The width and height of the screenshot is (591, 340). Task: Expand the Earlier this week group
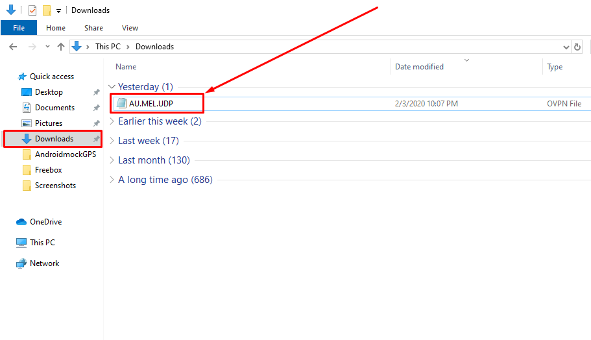[x=112, y=121]
